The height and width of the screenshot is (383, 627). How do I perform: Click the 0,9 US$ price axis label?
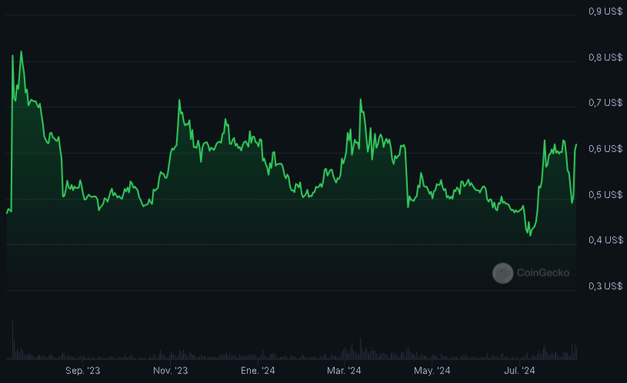click(606, 11)
